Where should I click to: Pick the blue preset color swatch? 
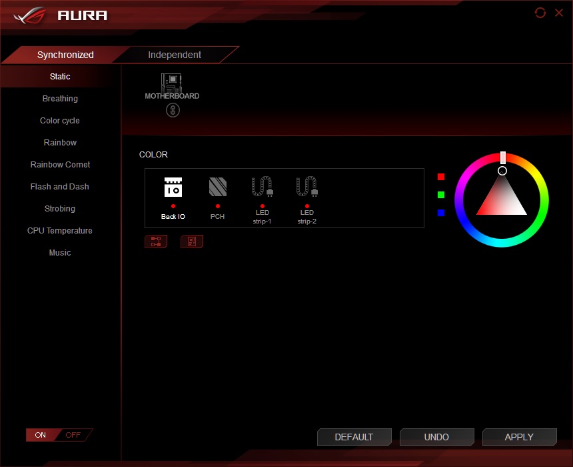point(441,213)
